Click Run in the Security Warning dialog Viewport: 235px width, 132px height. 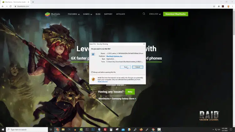125,67
